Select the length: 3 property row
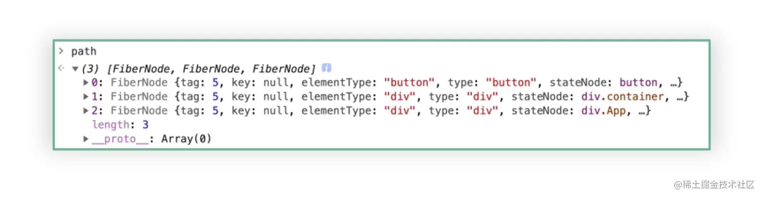Screen dimensions: 762x197 pos(120,124)
